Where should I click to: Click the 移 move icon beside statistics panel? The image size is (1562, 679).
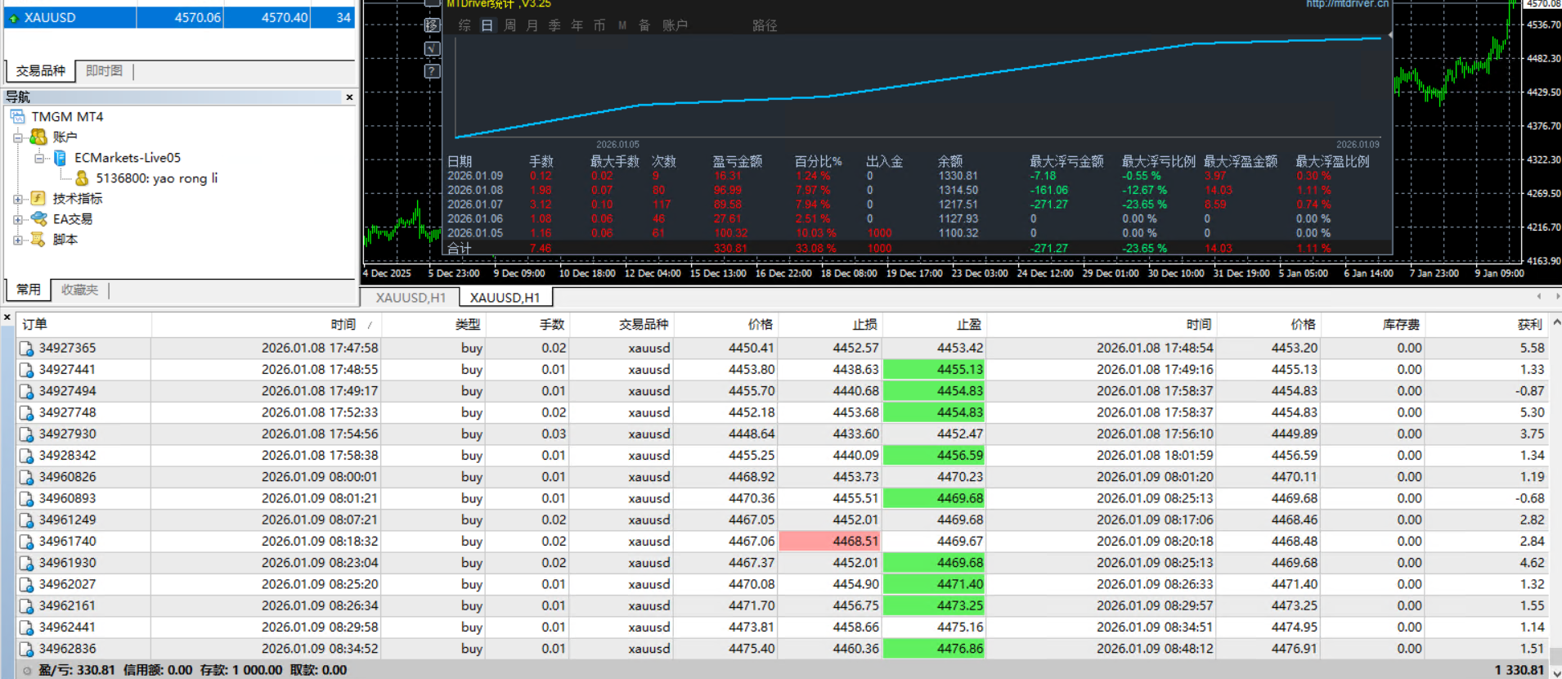click(432, 25)
